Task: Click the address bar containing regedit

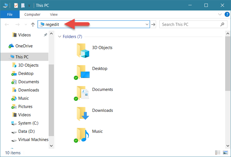Action: coord(94,24)
